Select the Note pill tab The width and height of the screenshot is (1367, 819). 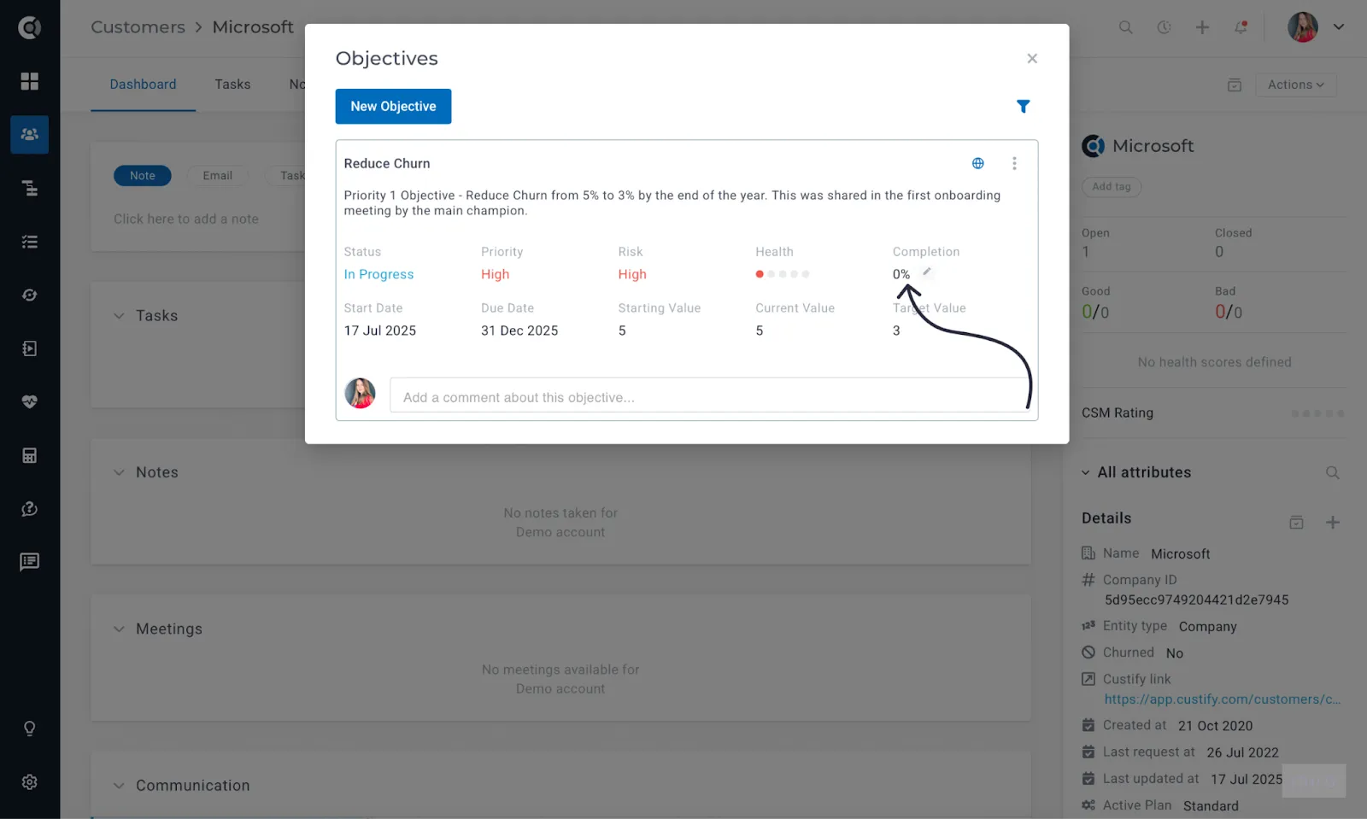(143, 176)
